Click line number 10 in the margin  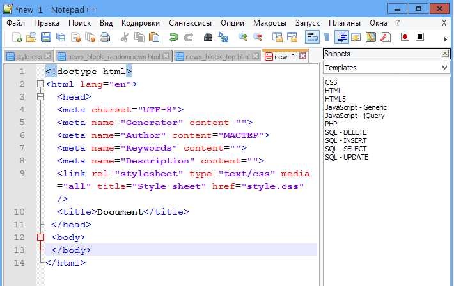(19, 212)
